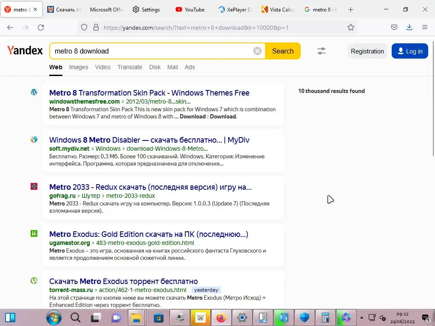Select the Images search category

tap(79, 67)
